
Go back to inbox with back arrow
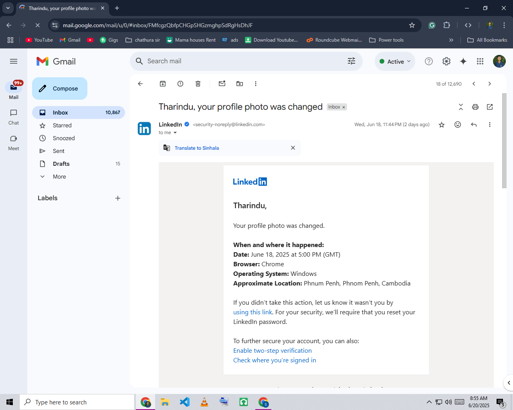click(x=140, y=84)
